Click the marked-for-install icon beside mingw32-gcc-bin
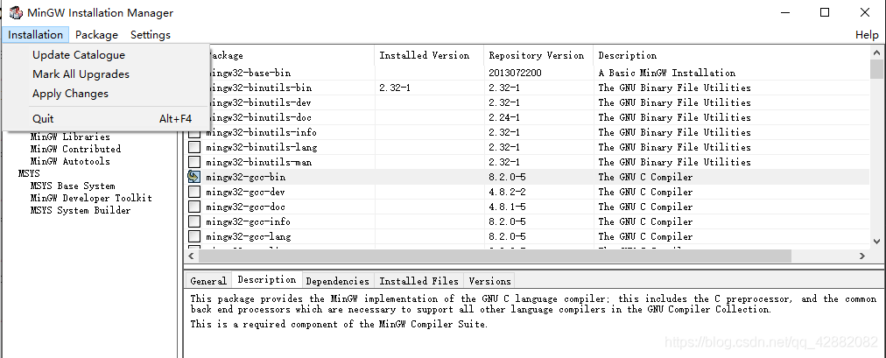 pyautogui.click(x=193, y=177)
